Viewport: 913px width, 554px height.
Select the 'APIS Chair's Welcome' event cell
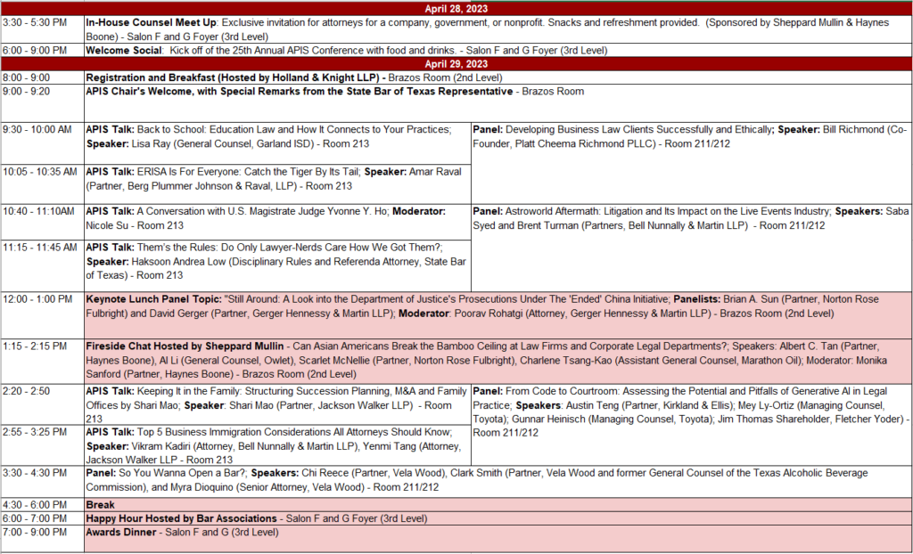pyautogui.click(x=498, y=103)
